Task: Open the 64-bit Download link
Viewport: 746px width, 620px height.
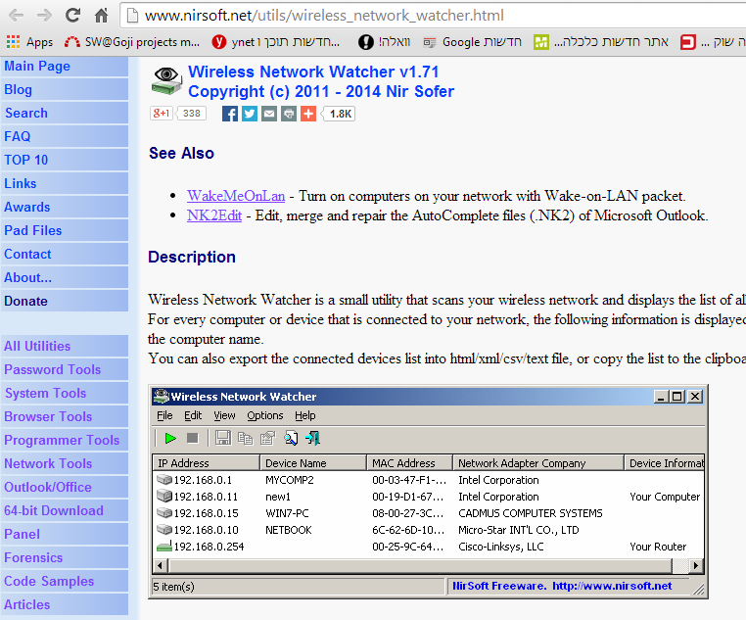Action: (65, 510)
